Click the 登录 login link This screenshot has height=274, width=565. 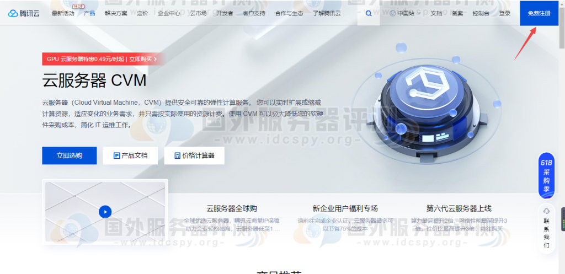[505, 13]
